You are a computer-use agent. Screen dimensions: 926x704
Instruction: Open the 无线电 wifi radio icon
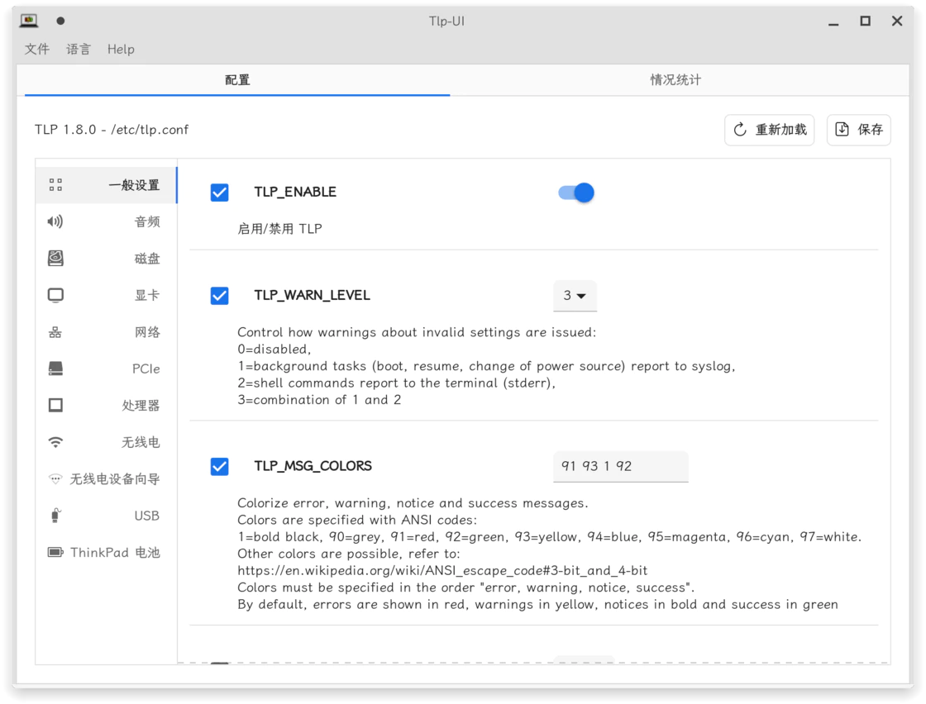click(x=55, y=442)
